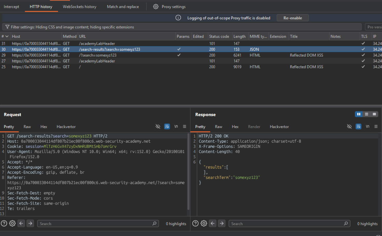Select row 27 /academyLabHeader request
The width and height of the screenshot is (382, 236).
point(191,61)
